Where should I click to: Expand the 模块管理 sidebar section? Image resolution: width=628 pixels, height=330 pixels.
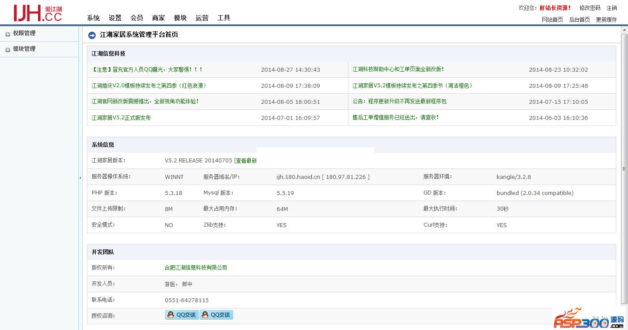coord(24,49)
